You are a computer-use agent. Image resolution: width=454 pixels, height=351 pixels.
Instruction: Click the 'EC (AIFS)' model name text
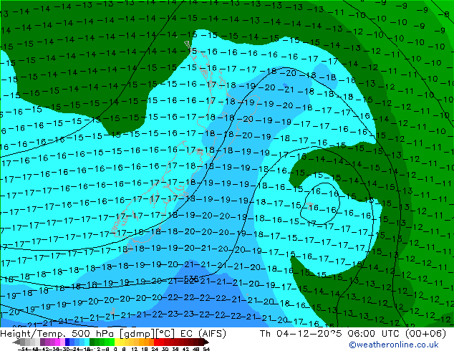click(x=203, y=334)
